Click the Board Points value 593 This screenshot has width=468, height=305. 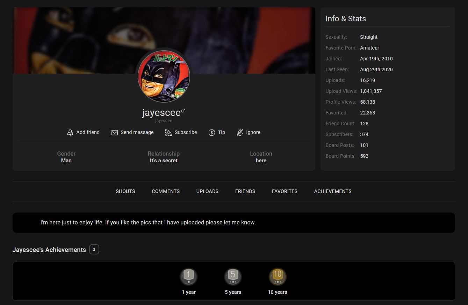364,156
